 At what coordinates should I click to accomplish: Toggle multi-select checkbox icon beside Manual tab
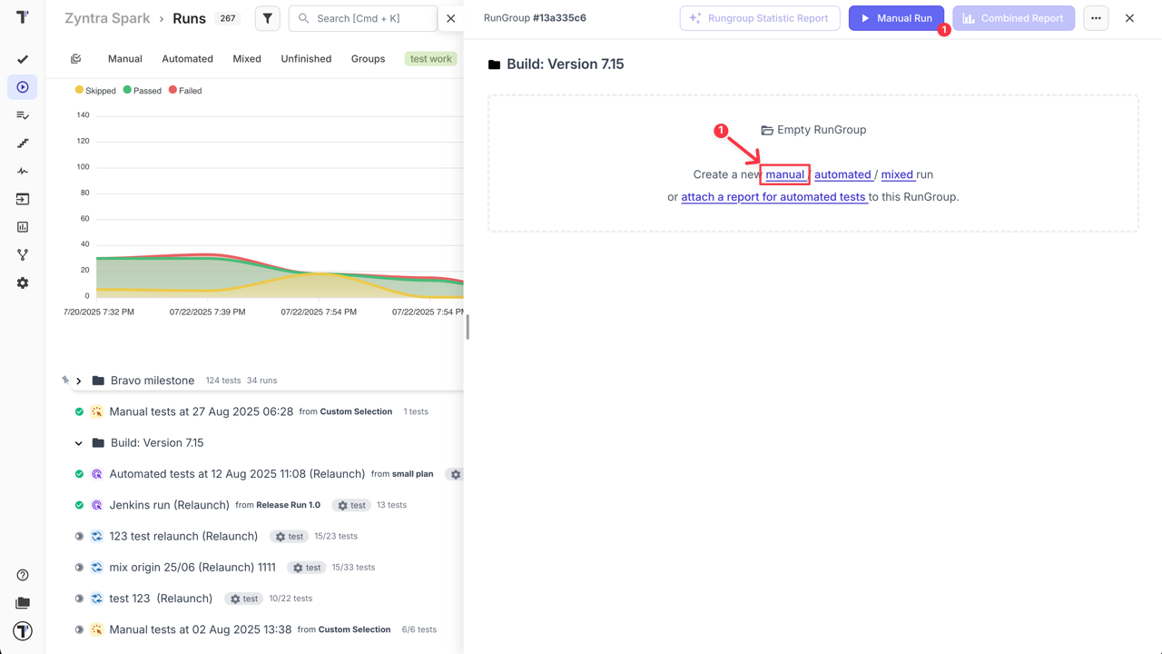pyautogui.click(x=76, y=59)
